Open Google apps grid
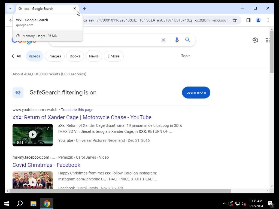 pos(268,40)
